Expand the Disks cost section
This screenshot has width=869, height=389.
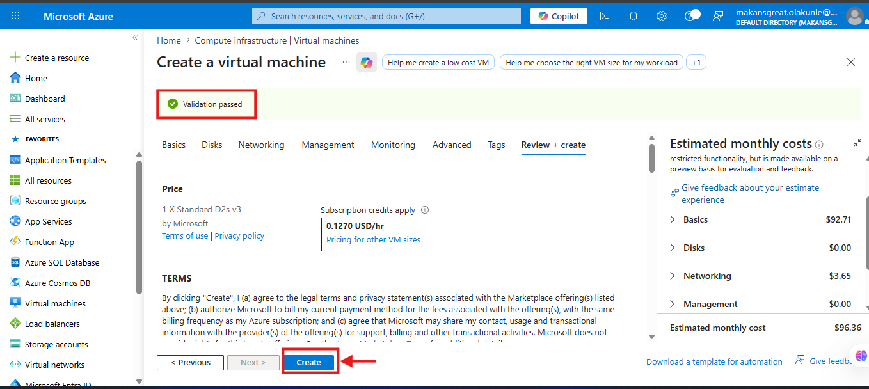click(x=673, y=248)
